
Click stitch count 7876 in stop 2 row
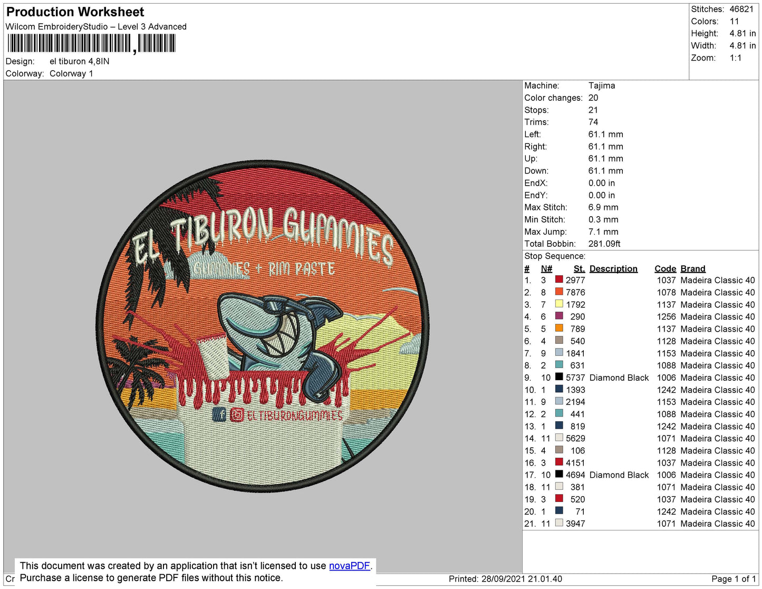(575, 292)
